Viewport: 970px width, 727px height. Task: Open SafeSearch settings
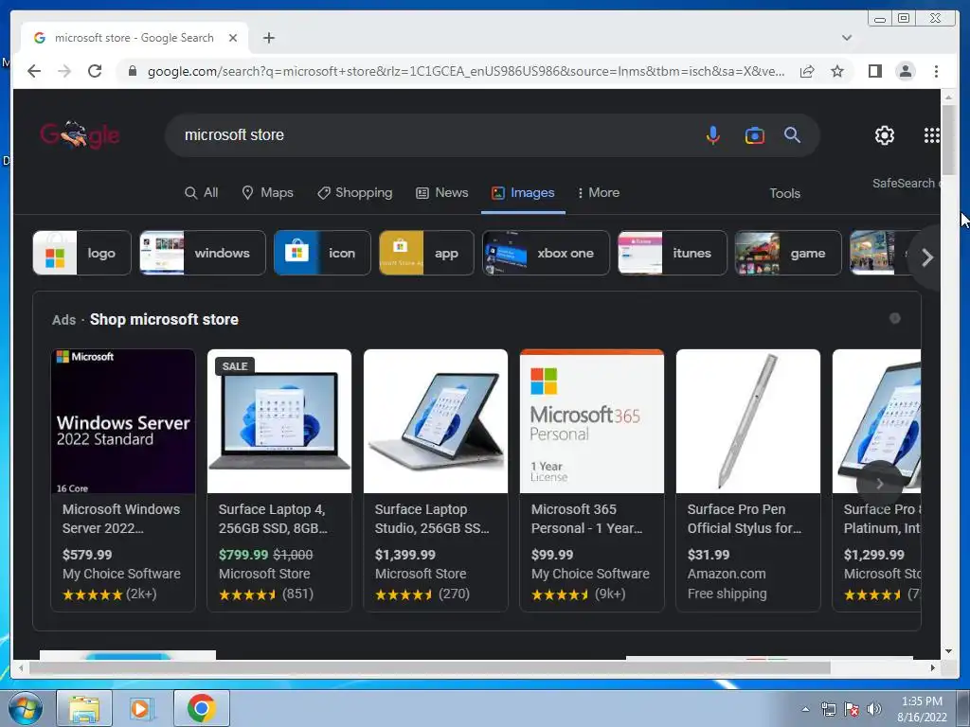click(x=906, y=184)
